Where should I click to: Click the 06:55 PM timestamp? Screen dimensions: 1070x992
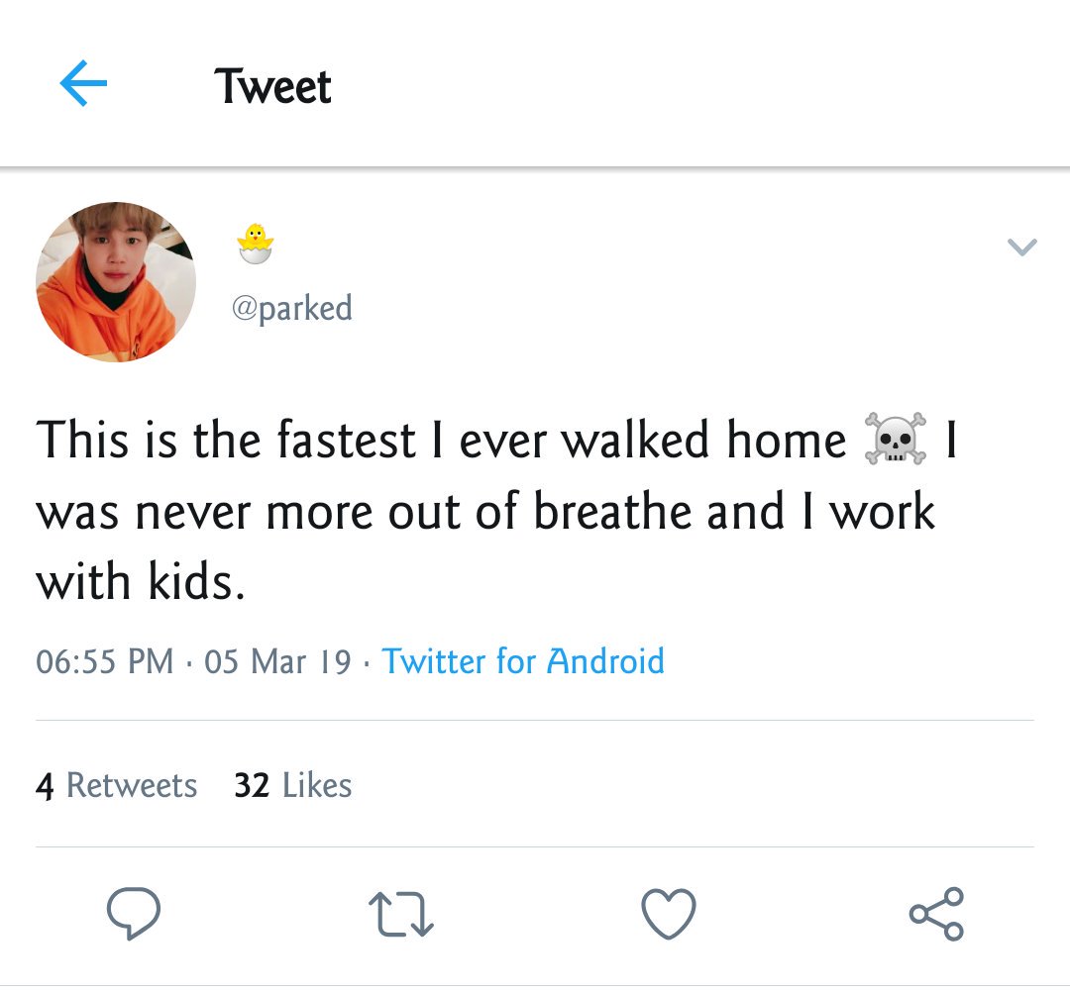[104, 660]
